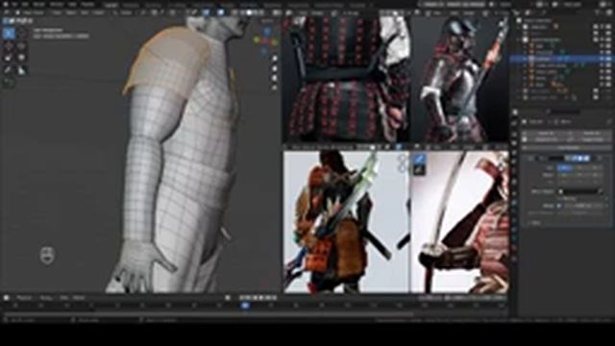Open the timeline Keying menu
The image size is (615, 346).
pyautogui.click(x=46, y=298)
